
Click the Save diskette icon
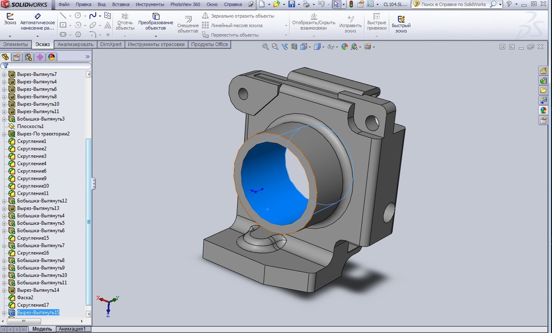click(292, 4)
